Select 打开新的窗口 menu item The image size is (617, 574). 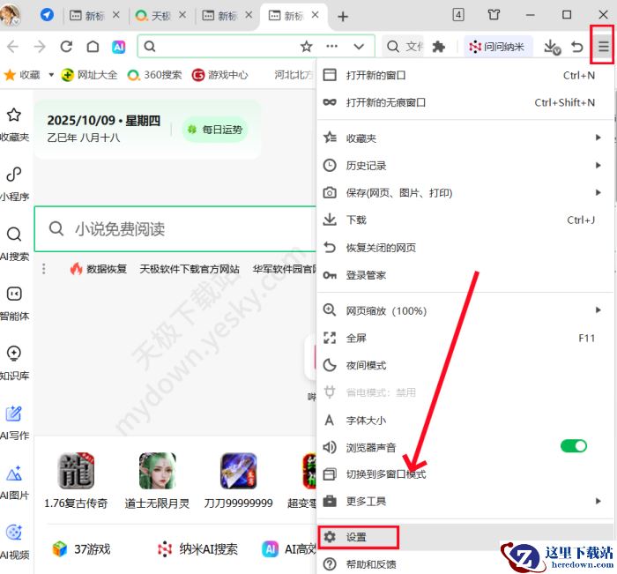point(465,75)
